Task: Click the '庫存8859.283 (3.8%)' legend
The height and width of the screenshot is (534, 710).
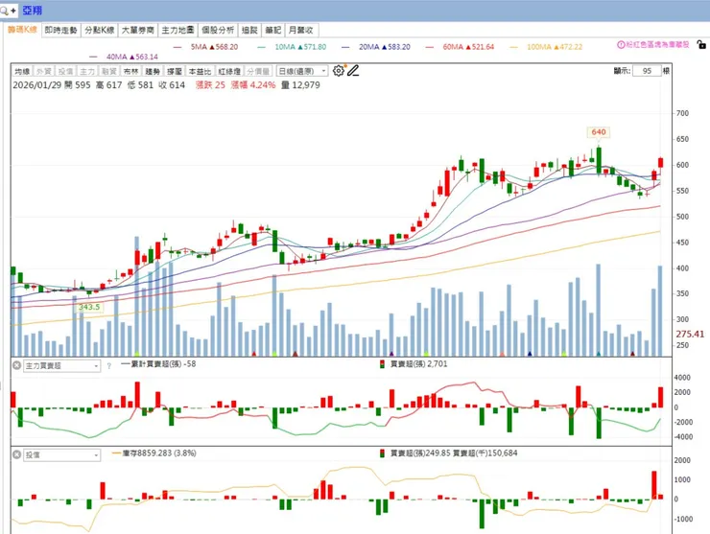Action: (154, 453)
